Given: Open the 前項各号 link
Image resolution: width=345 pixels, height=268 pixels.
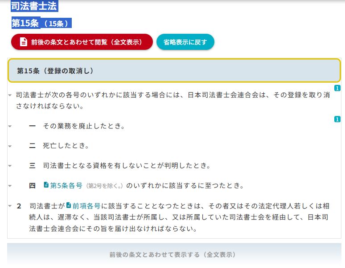Looking at the screenshot, I should click(86, 206).
